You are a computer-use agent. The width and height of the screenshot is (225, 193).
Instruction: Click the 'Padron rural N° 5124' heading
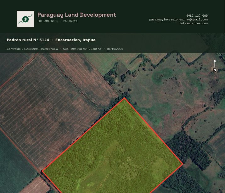click(28, 40)
